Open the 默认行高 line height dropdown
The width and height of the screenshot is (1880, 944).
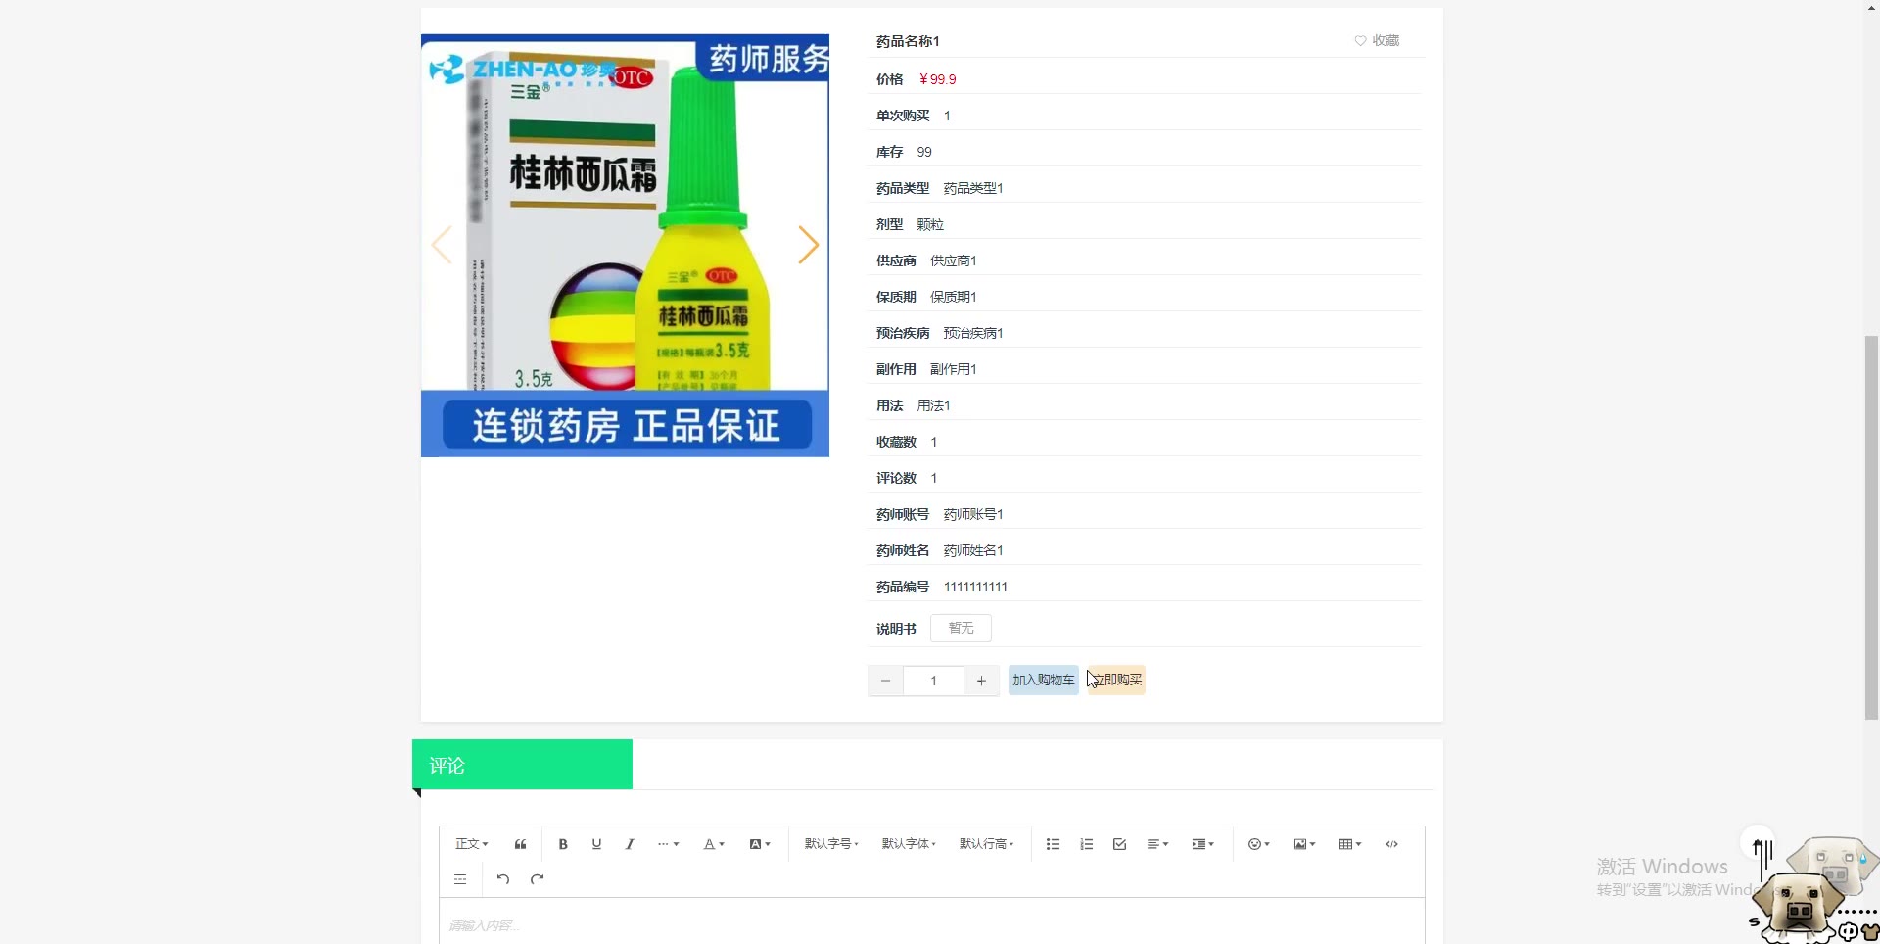[986, 844]
